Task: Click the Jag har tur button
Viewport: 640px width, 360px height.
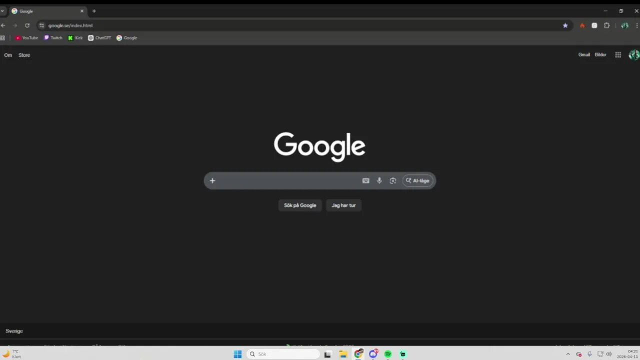Action: point(343,205)
